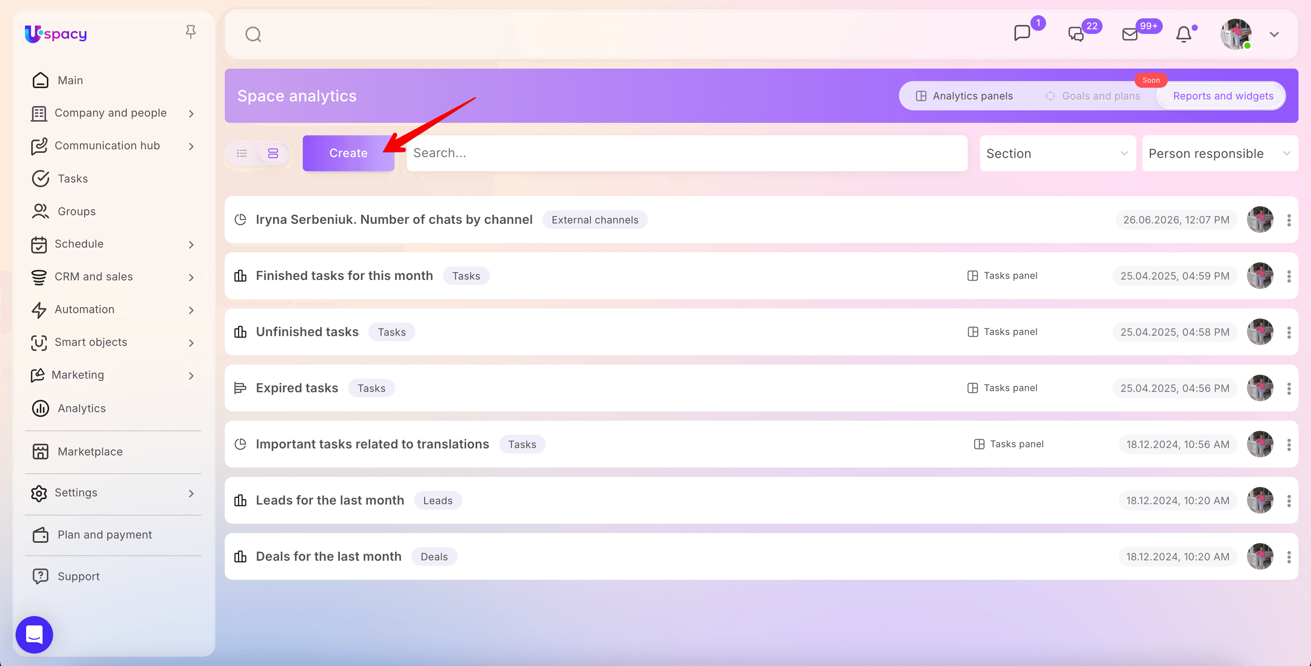Switch to the Analytics panels tab

point(965,96)
